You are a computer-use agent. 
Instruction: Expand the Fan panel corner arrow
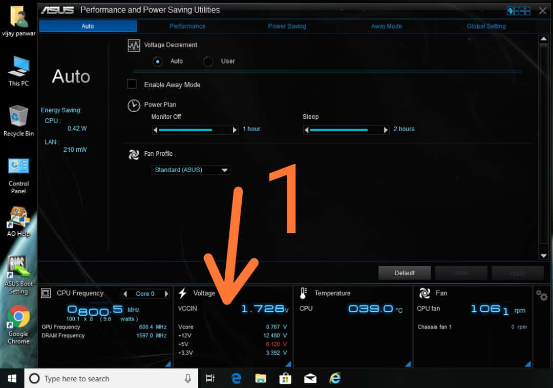[x=528, y=364]
